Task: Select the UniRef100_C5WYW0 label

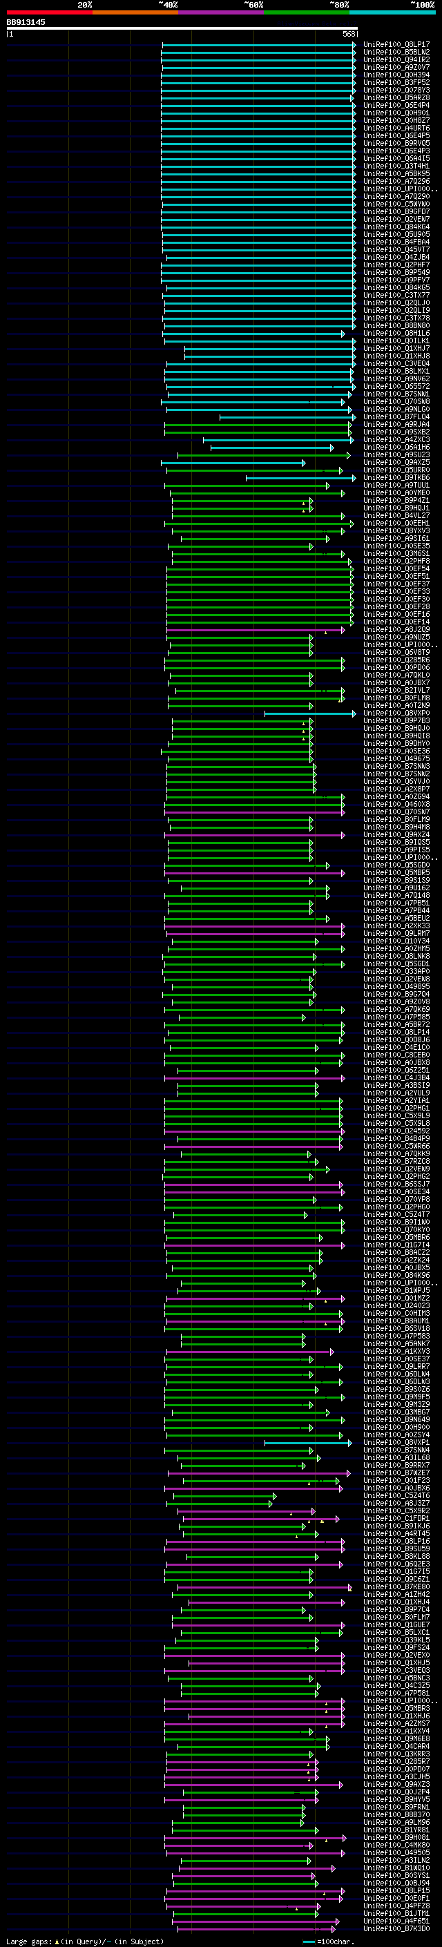Action: pyautogui.click(x=396, y=204)
